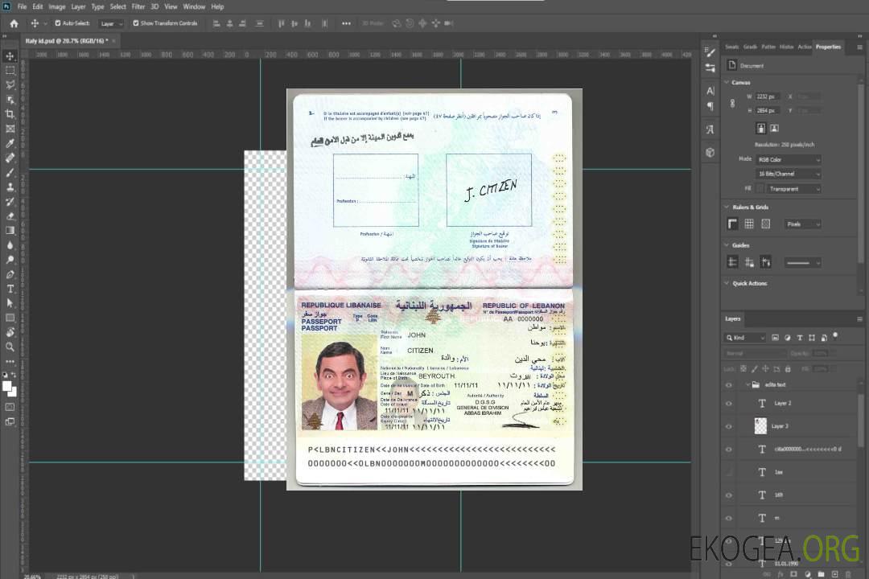Set canvas to landscape orientation
869x579 pixels.
pos(774,129)
